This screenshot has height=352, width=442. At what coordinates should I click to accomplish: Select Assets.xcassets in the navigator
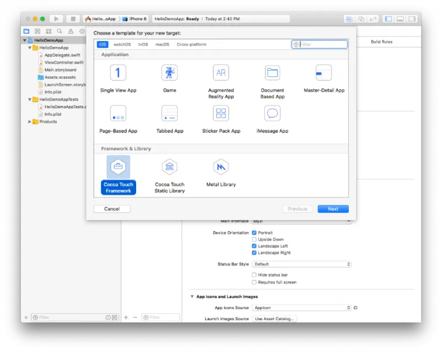[x=60, y=77]
